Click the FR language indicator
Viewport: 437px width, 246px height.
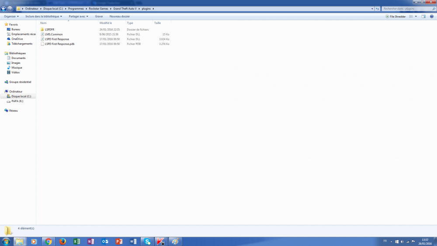[385, 241]
